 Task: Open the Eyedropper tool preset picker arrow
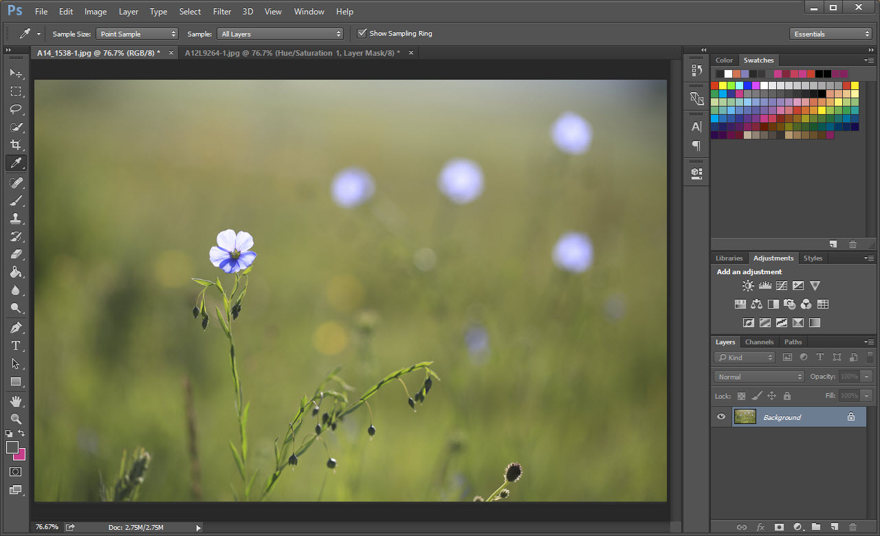click(38, 34)
